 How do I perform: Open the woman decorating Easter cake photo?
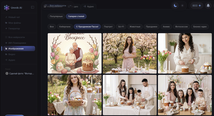click(185, 53)
